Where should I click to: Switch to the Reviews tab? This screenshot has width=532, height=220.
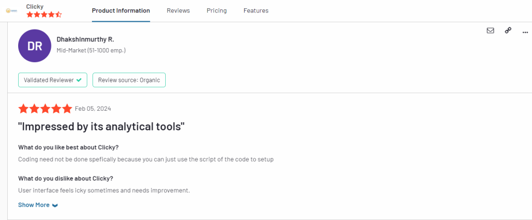tap(178, 10)
